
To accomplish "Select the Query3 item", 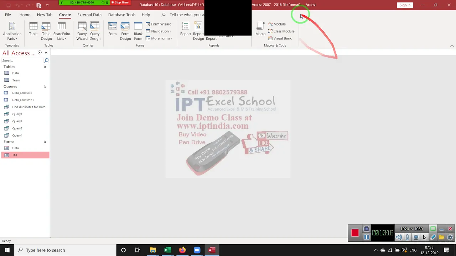I will tap(25, 128).
